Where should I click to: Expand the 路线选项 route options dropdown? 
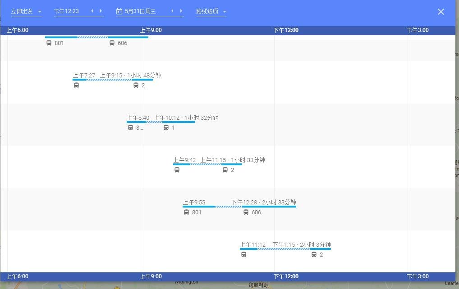[x=211, y=12]
